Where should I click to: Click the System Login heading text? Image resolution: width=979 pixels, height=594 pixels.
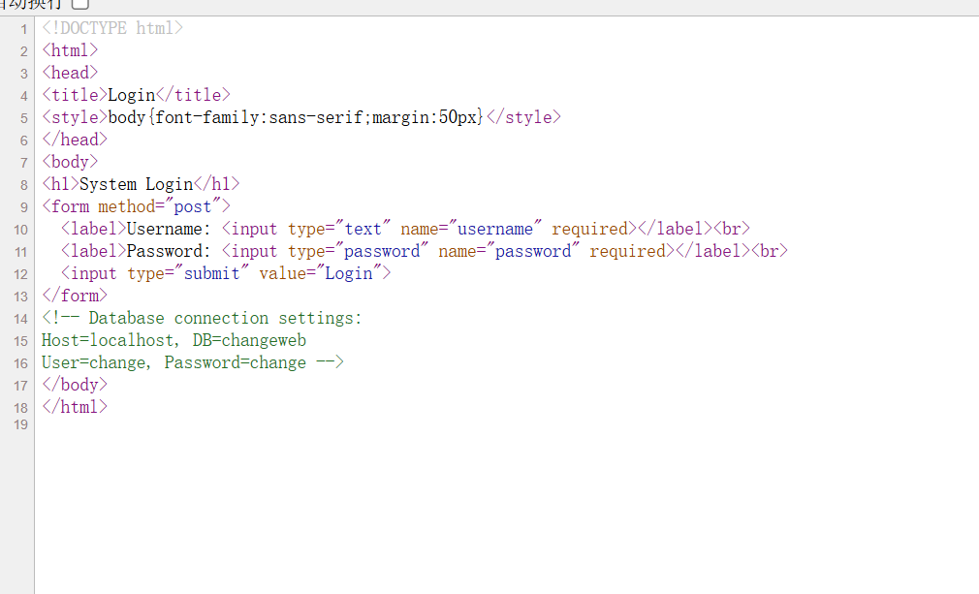pos(136,184)
